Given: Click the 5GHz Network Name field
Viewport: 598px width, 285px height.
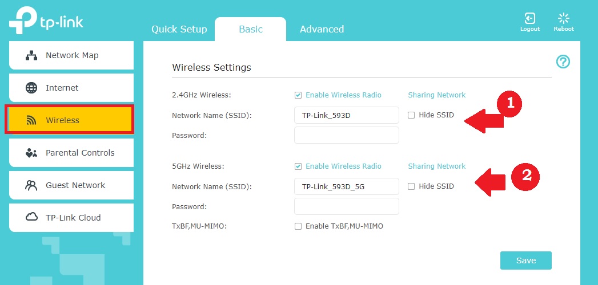Looking at the screenshot, I should [346, 186].
